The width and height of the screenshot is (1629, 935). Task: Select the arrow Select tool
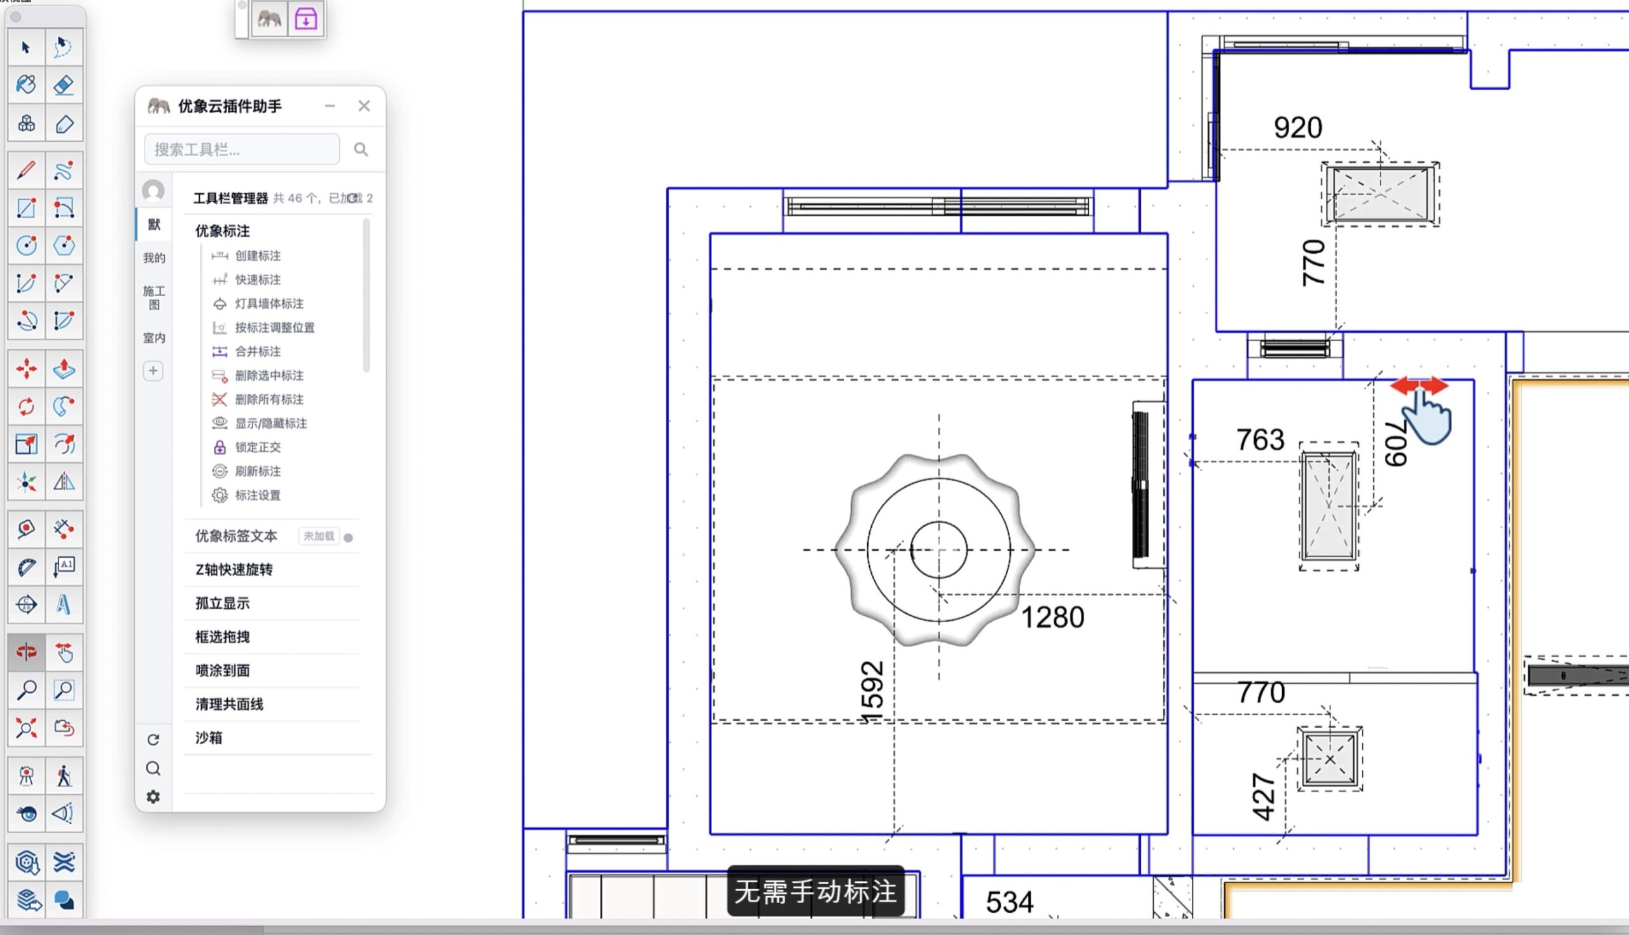26,48
